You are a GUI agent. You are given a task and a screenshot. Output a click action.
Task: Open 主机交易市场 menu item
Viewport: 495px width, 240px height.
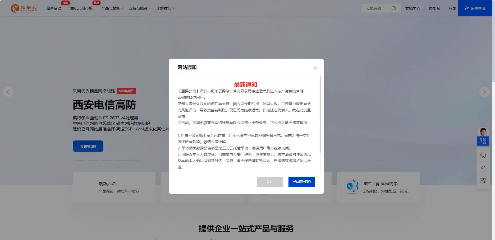click(81, 8)
